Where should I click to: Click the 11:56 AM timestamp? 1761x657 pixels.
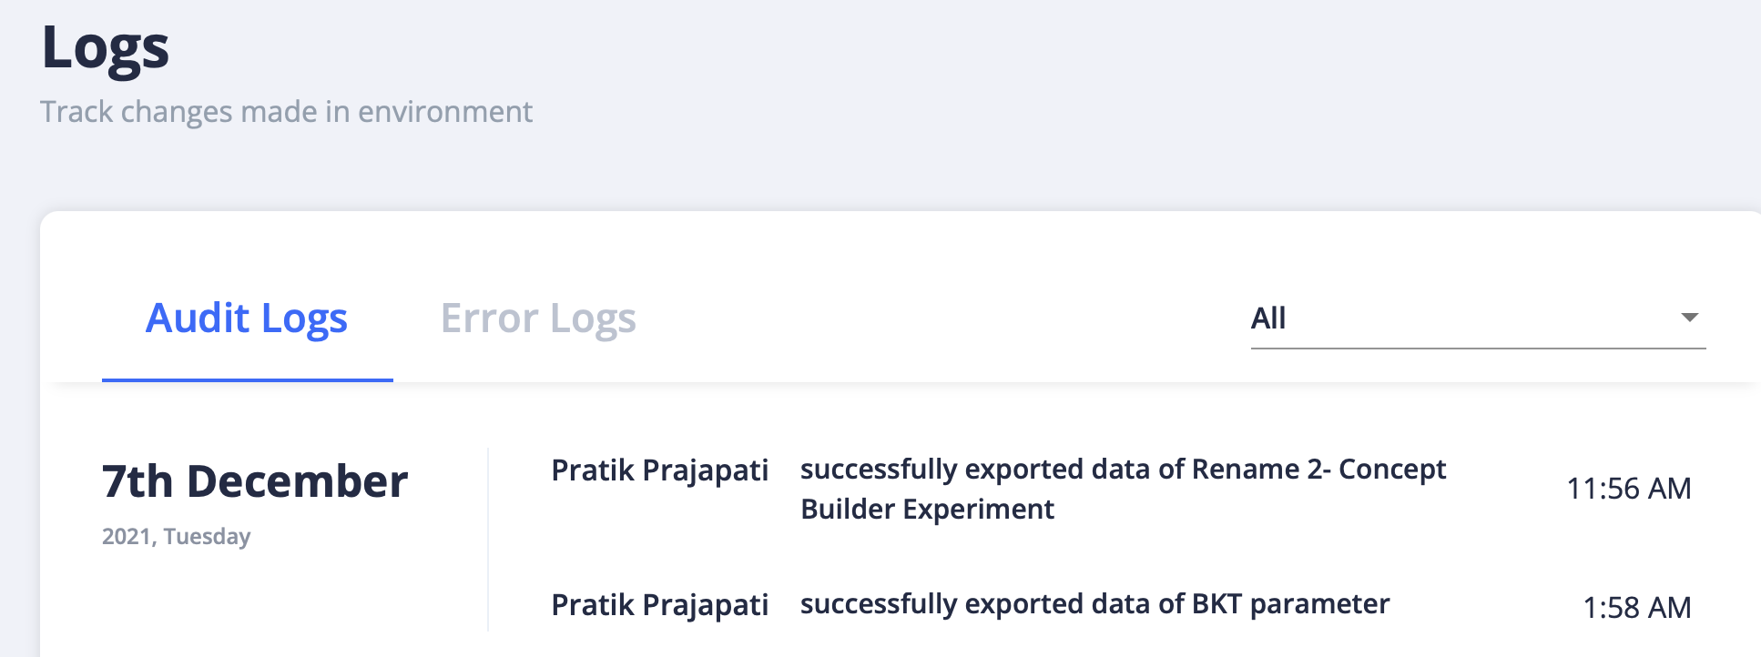tap(1629, 488)
